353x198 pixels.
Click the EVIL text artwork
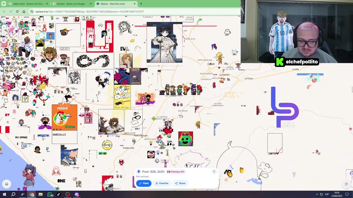[125, 49]
